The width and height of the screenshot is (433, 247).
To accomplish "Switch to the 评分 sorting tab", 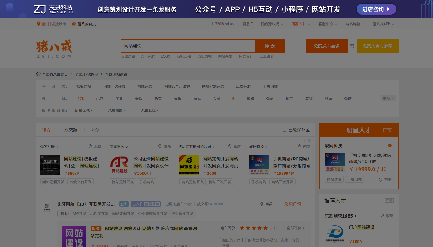I will click(95, 130).
